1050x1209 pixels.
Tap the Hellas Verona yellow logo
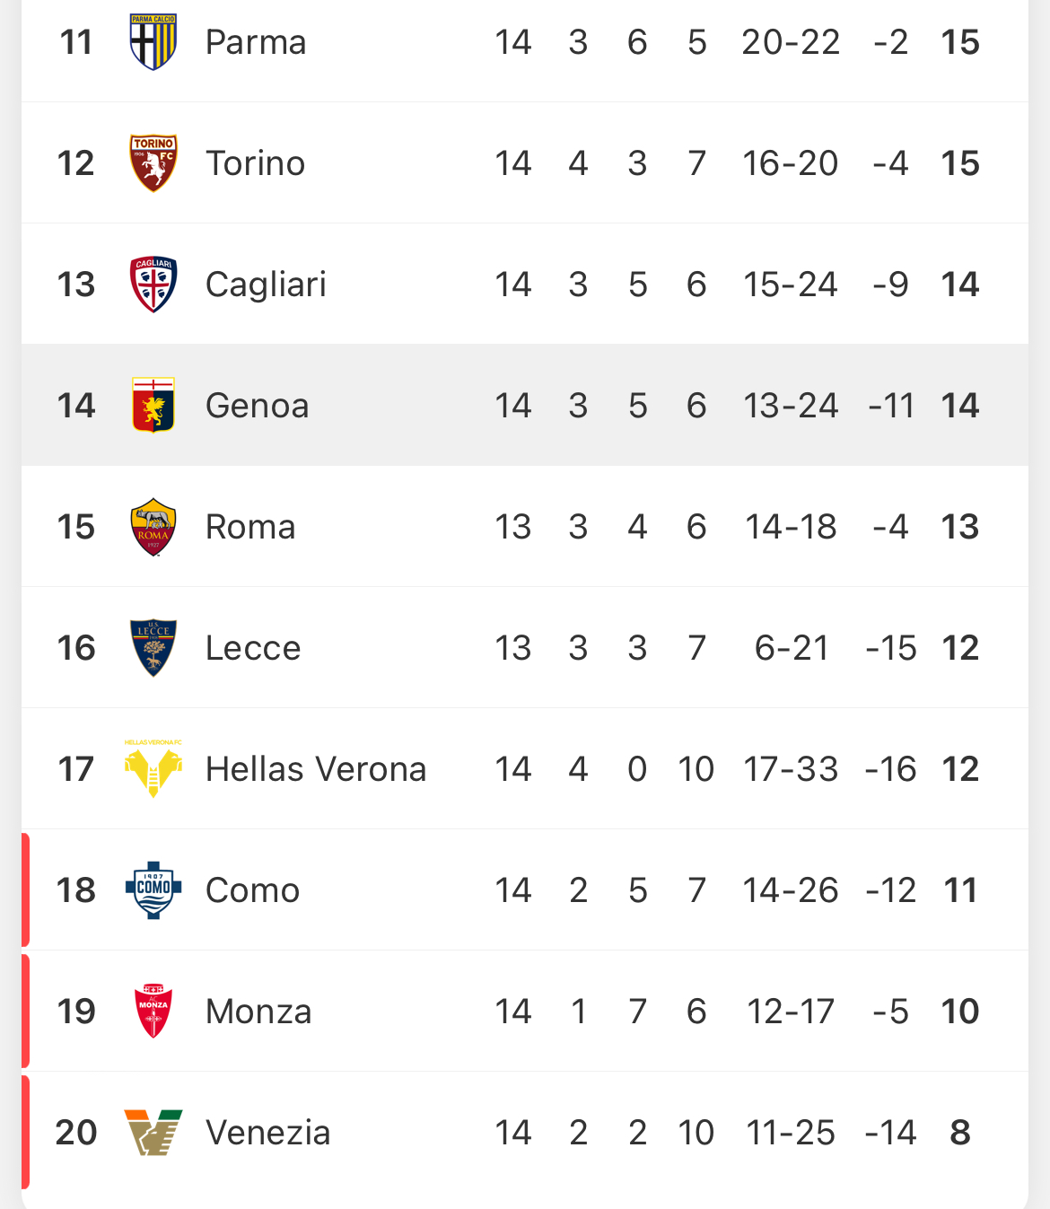pos(153,769)
